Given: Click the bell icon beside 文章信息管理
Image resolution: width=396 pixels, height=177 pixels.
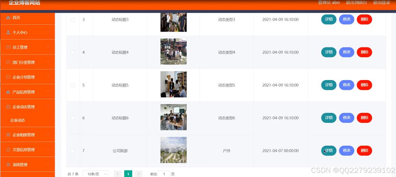Looking at the screenshot, I should (x=8, y=150).
